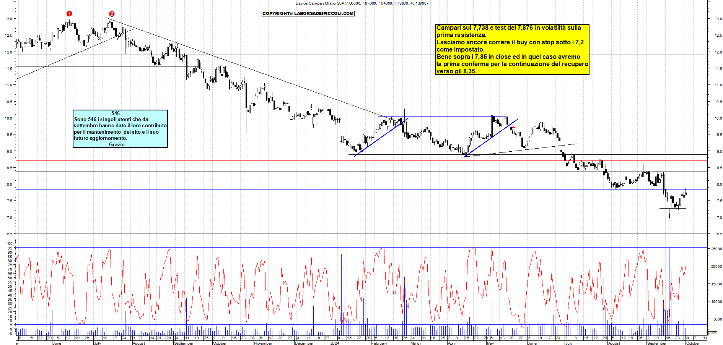Click the Davide Campari Milano SpA chart title
Screen dimensions: 723x345
click(361, 3)
